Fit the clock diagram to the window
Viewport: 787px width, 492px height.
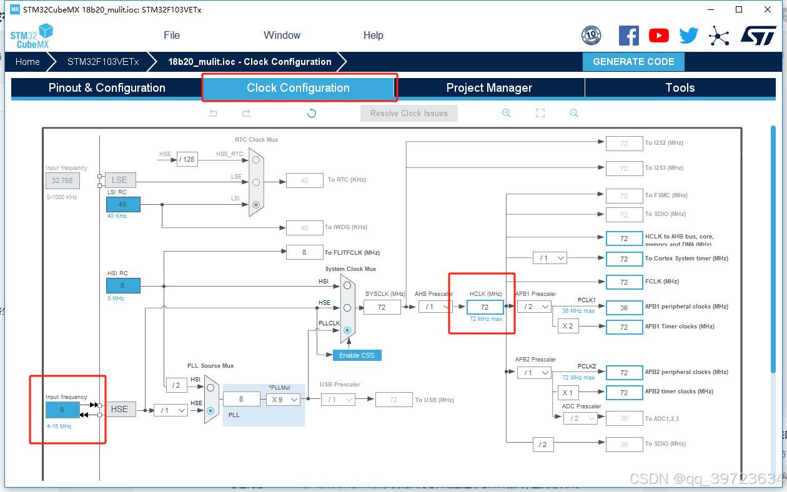(540, 113)
